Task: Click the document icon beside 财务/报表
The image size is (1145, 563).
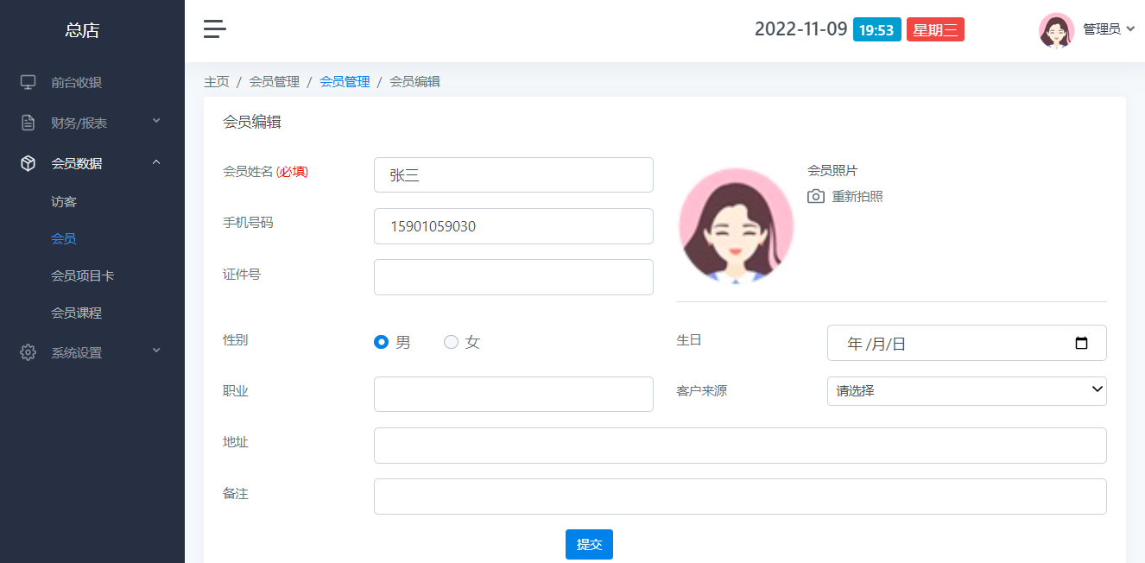Action: (28, 123)
